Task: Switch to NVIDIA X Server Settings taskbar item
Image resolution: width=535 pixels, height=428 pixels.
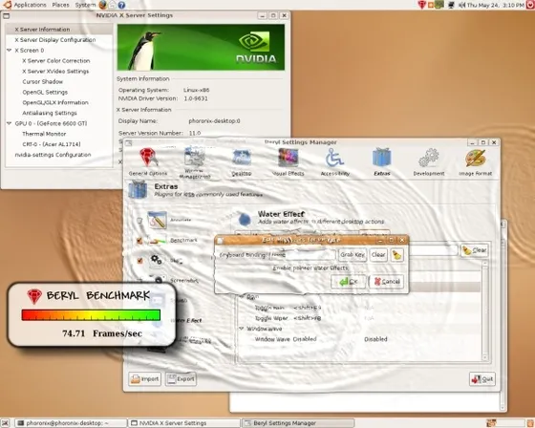Action: [x=184, y=423]
